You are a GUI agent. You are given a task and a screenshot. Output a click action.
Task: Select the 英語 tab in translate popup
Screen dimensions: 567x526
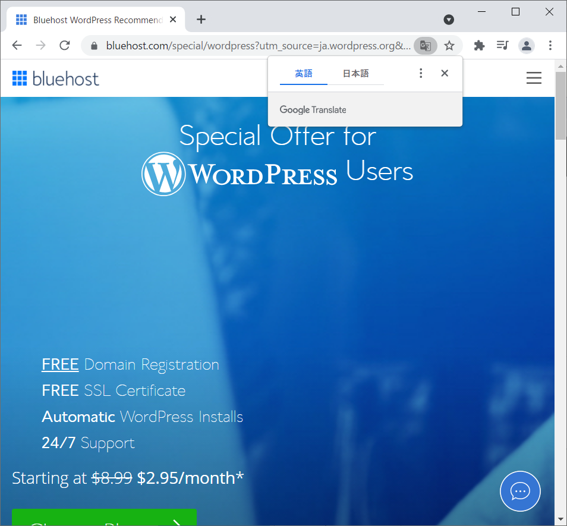(303, 74)
